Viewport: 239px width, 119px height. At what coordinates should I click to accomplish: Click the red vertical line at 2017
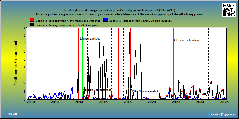[x=118, y=64]
